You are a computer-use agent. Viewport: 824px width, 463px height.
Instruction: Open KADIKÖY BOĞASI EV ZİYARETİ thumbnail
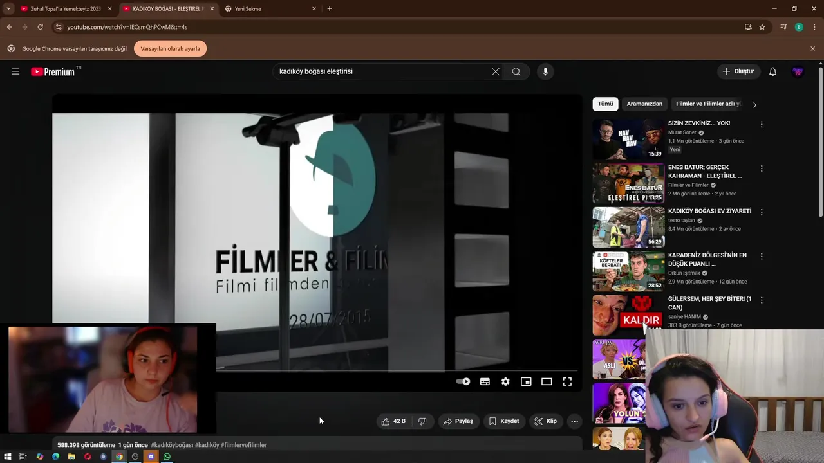(x=628, y=227)
